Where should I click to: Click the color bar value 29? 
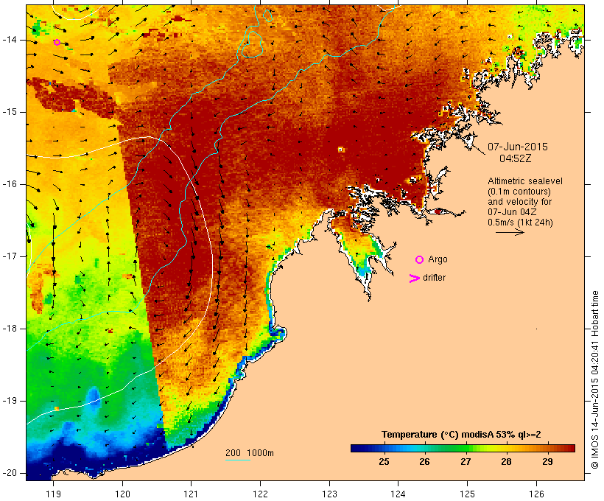[548, 462]
